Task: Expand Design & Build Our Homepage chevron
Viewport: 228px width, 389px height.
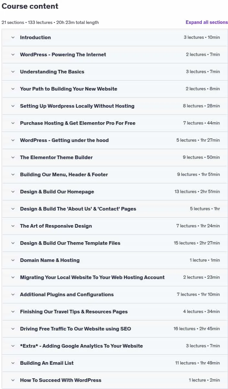Action: 13,192
